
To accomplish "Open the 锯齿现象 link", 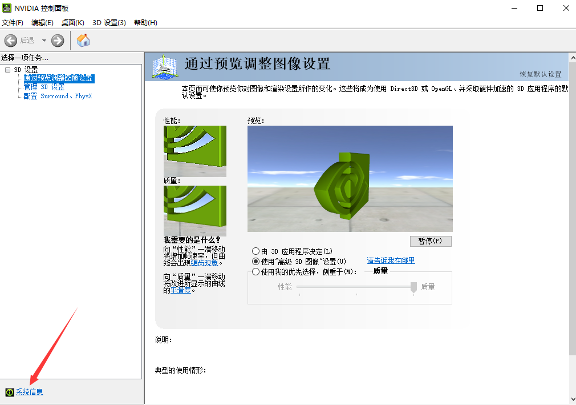I will click(205, 263).
